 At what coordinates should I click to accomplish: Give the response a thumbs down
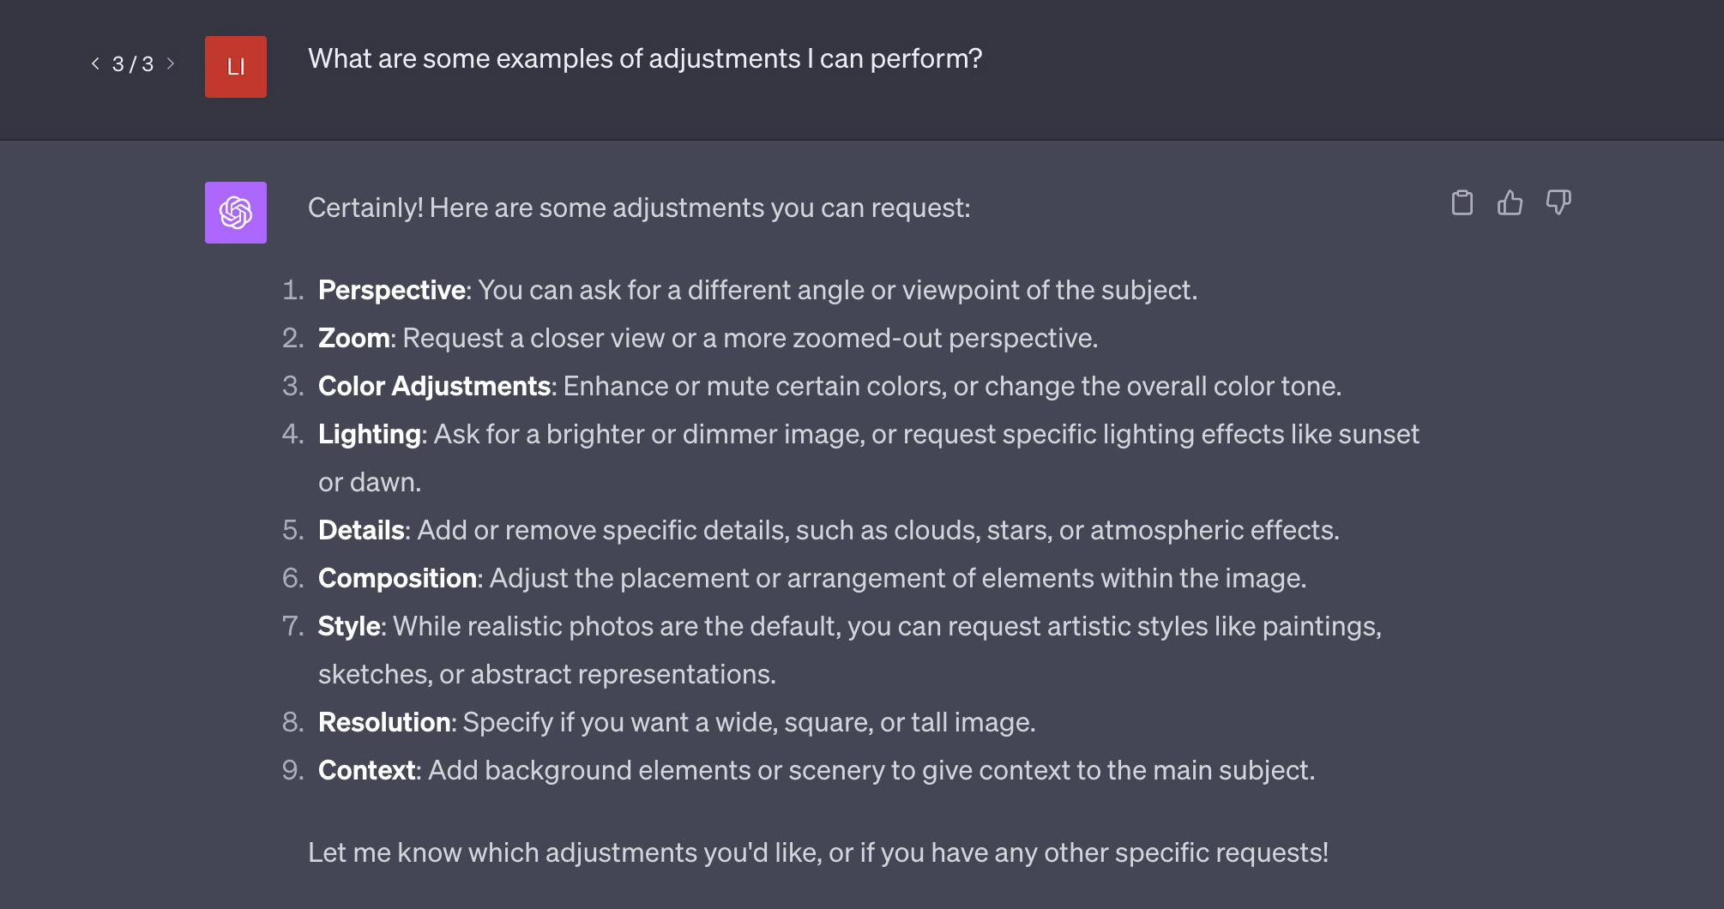point(1558,203)
